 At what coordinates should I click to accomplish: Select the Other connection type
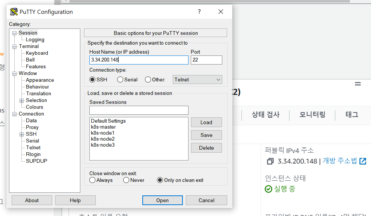pos(148,79)
